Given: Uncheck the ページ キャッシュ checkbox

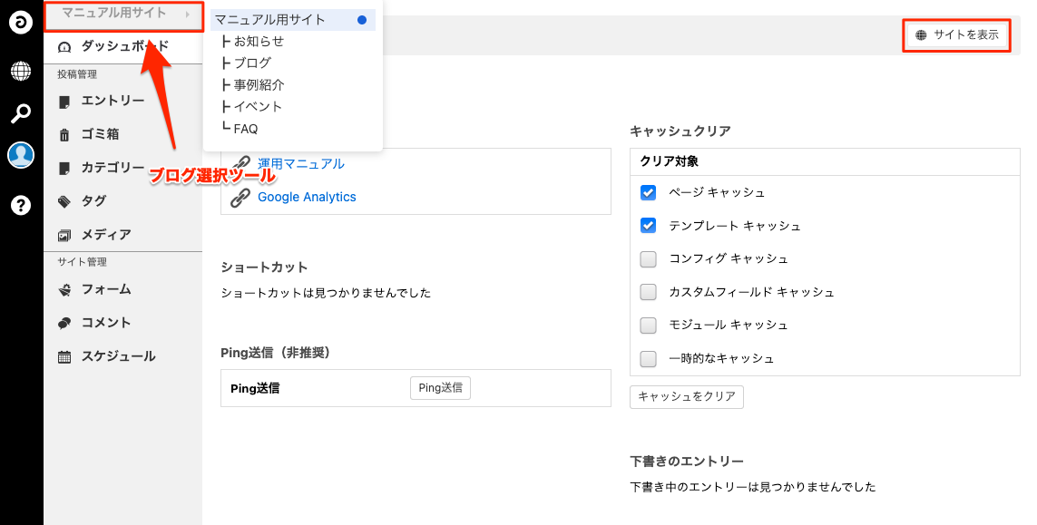Looking at the screenshot, I should pos(648,192).
